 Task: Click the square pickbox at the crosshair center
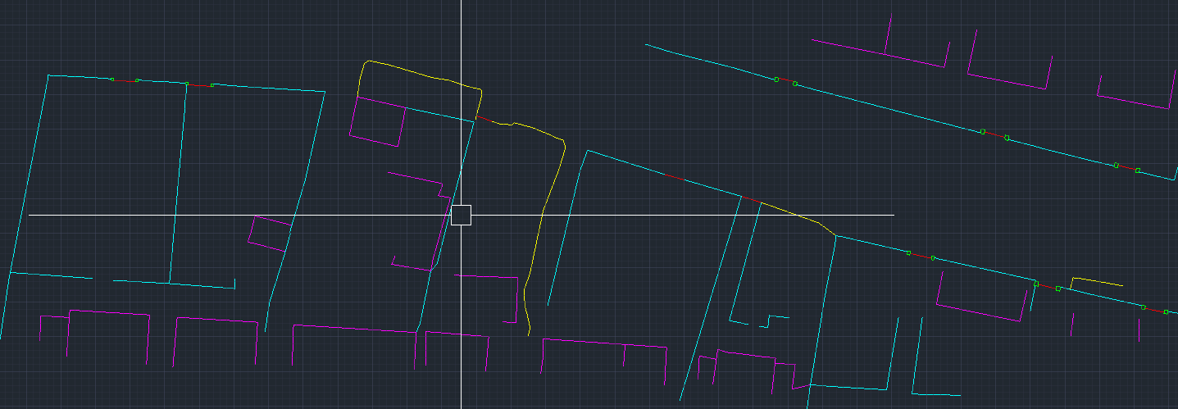pos(462,215)
